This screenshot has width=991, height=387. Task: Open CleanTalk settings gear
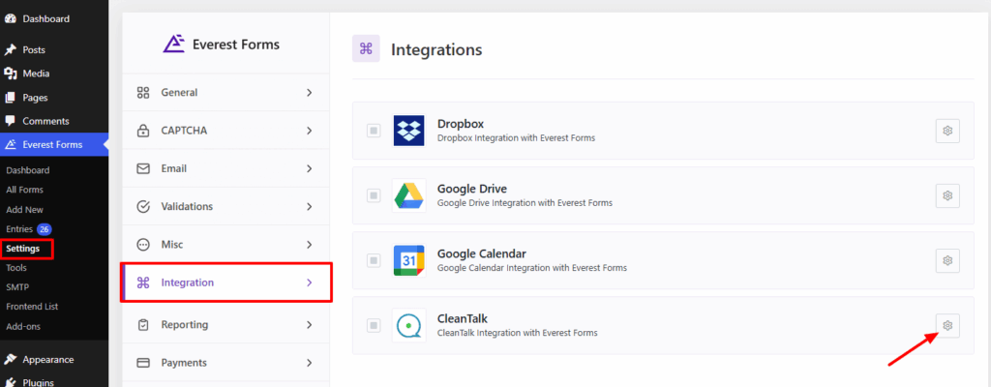tap(947, 326)
